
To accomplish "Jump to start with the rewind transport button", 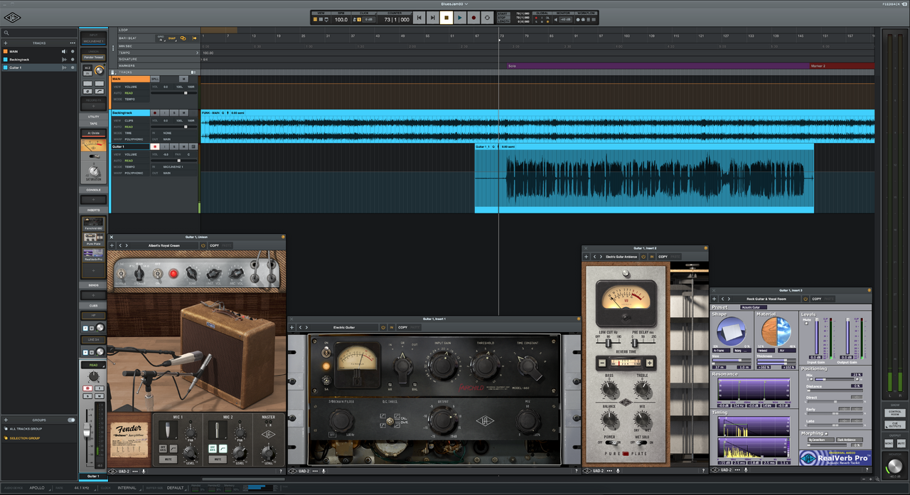I will [x=419, y=18].
